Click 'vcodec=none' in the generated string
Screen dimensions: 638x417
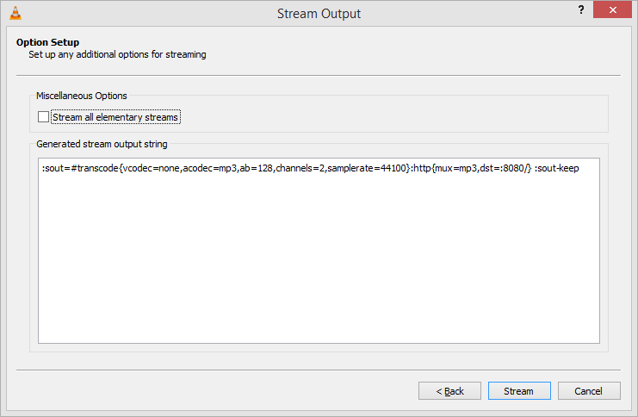pos(151,169)
